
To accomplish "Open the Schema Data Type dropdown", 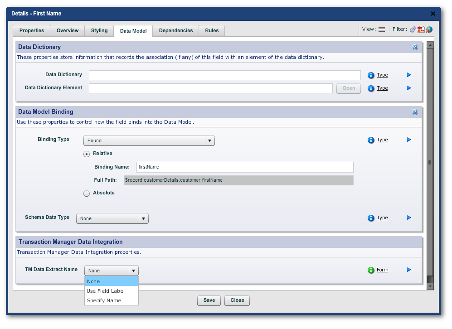I will (x=112, y=218).
